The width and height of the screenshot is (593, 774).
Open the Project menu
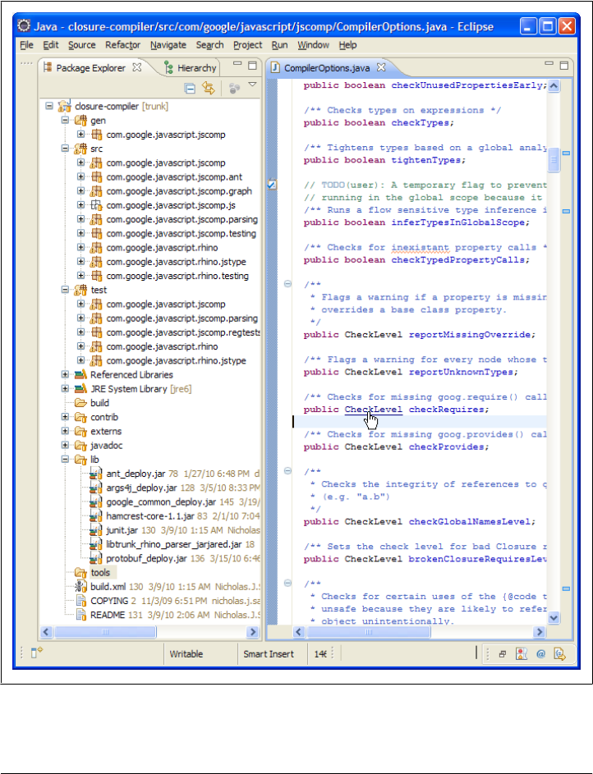point(248,45)
